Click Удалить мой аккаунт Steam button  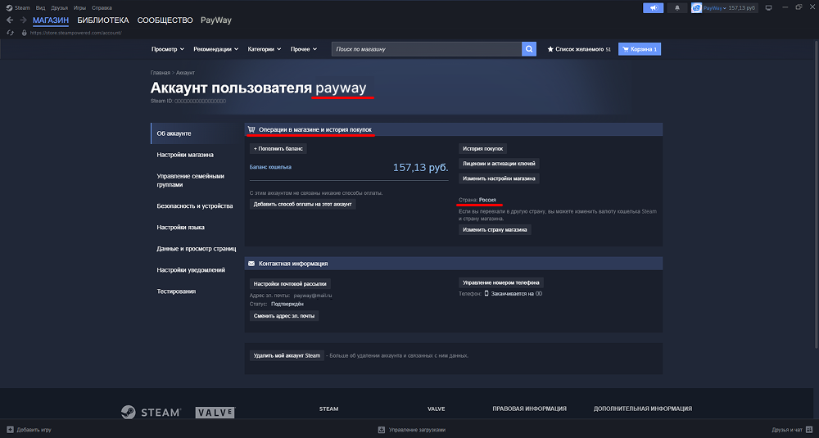287,355
